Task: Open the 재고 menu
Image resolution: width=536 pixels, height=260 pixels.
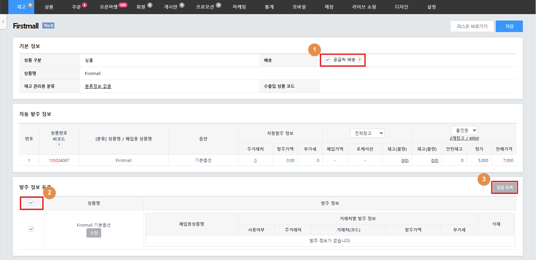Action: click(21, 7)
